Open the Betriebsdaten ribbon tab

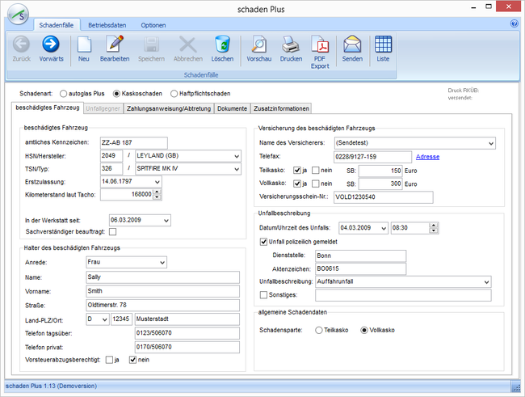tap(107, 25)
